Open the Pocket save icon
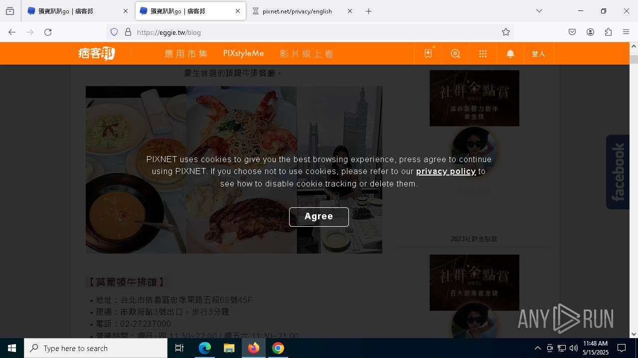The image size is (638, 358). click(x=572, y=32)
